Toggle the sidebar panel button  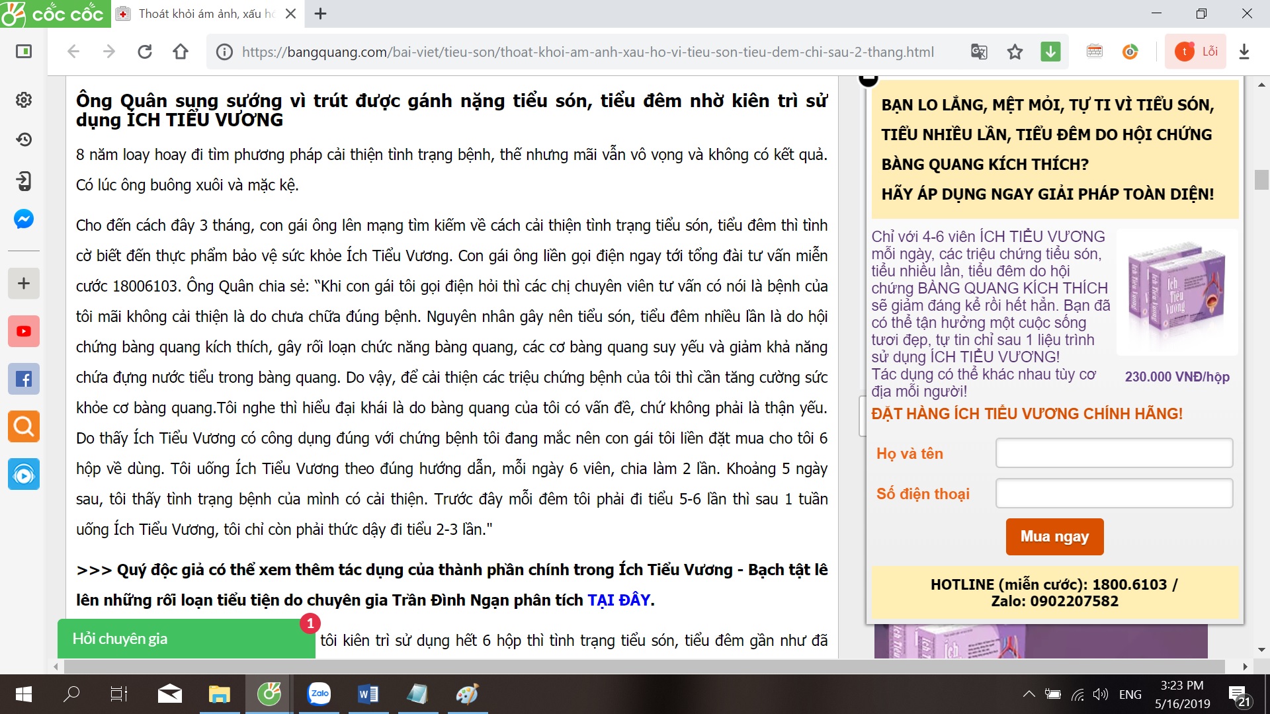click(24, 52)
